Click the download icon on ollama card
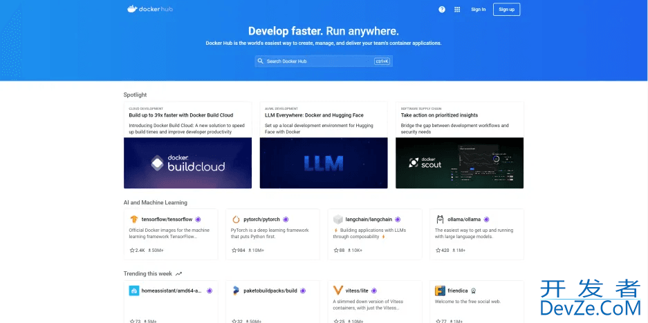Screen dimensions: 648x323 [x=454, y=250]
